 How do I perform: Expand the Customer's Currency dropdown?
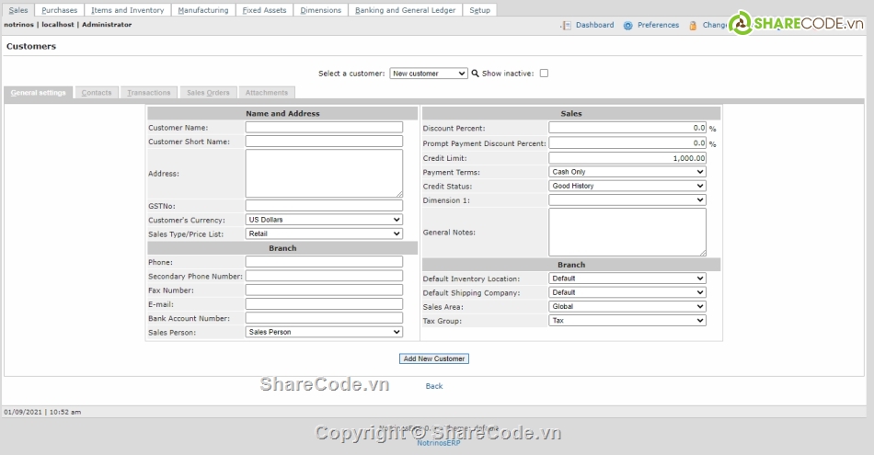[324, 220]
